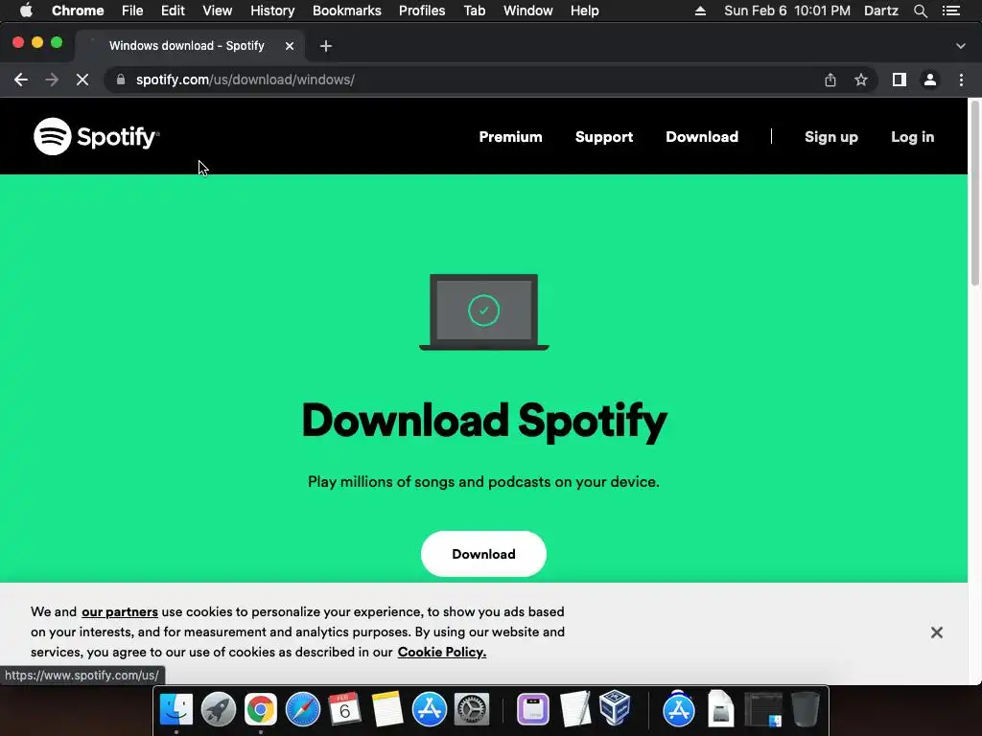
Task: Open Notes from the dock
Action: click(x=387, y=709)
